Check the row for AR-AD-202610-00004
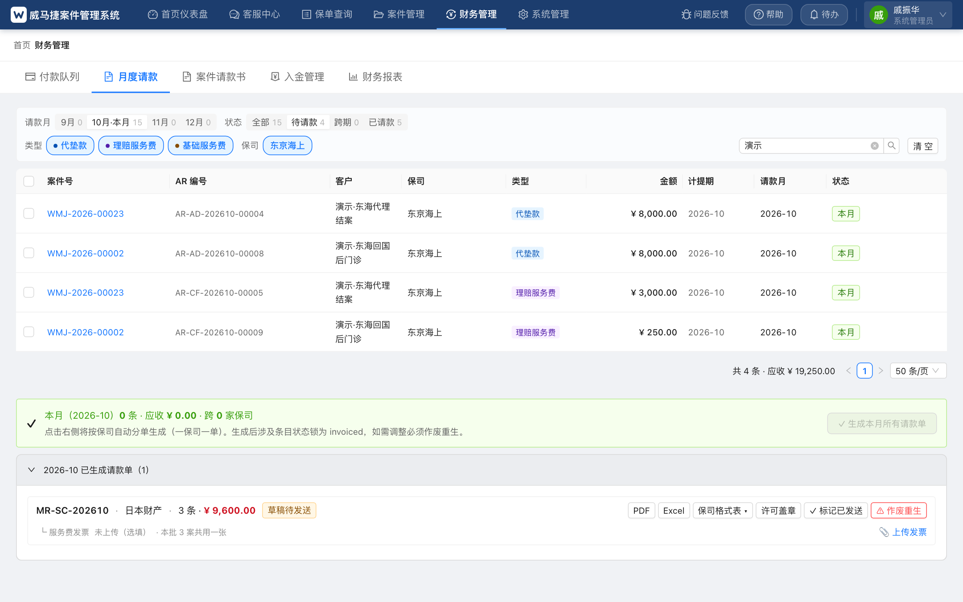The image size is (963, 602). (29, 214)
